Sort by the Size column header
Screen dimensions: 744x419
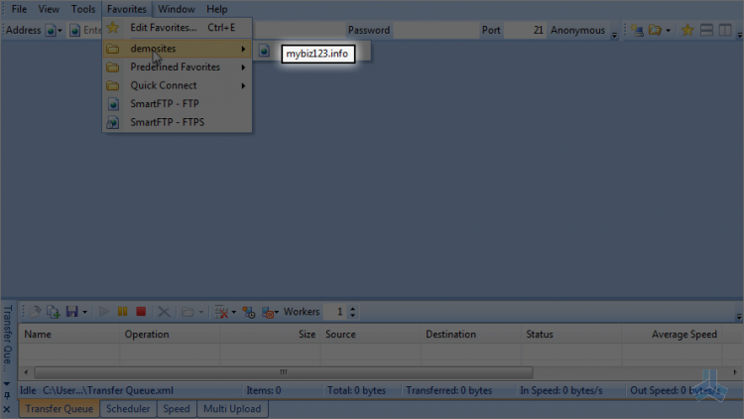click(270, 335)
